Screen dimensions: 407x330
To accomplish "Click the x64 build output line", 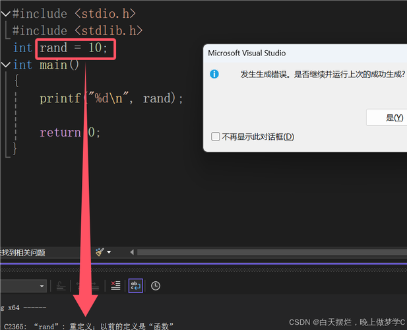I will (23, 308).
